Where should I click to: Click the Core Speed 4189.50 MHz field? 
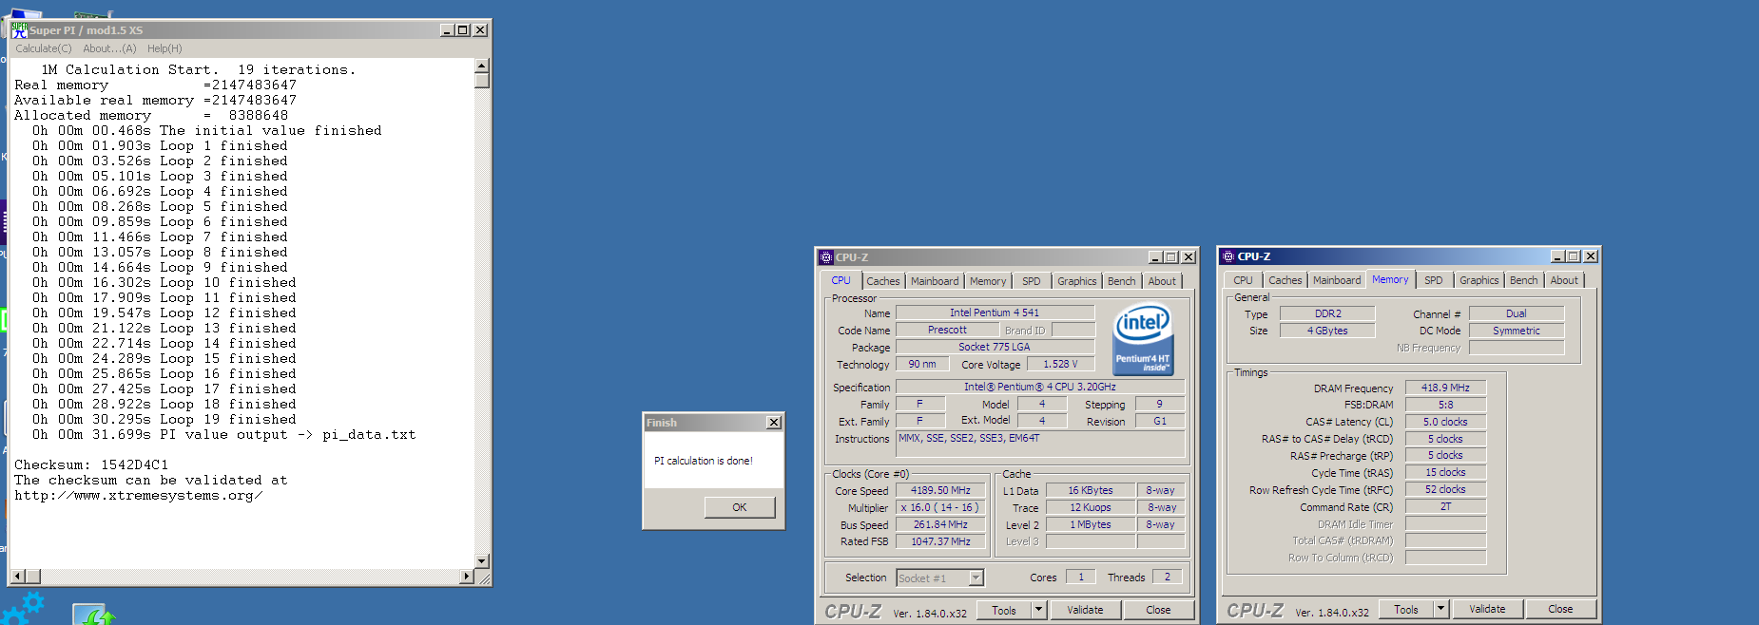(x=940, y=491)
